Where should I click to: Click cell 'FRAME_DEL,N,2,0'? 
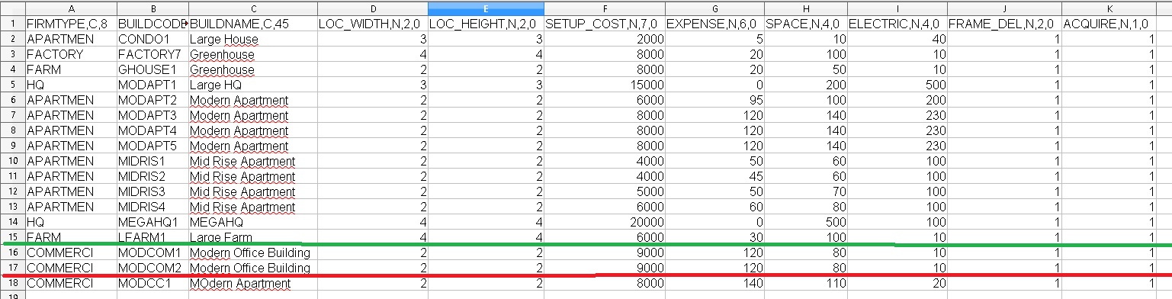point(1003,24)
